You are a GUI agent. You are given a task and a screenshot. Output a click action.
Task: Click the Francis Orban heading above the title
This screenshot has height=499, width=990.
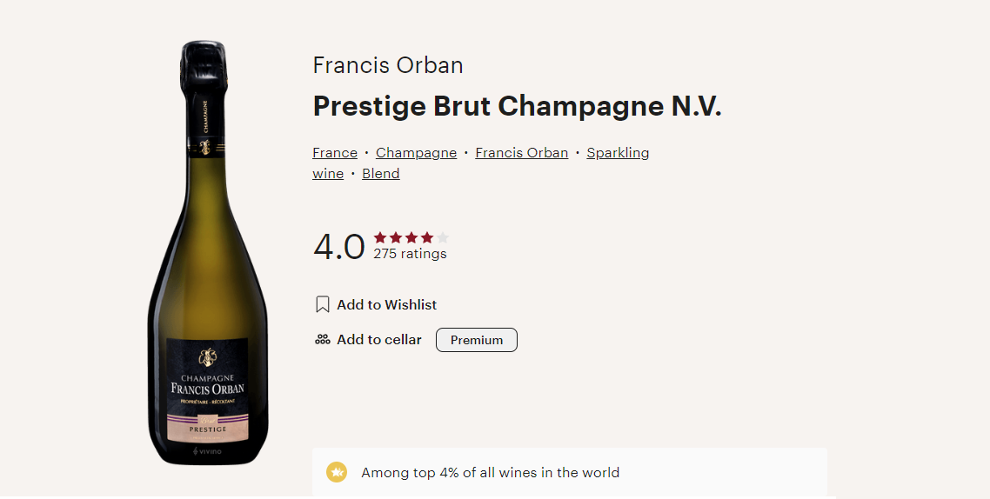388,65
